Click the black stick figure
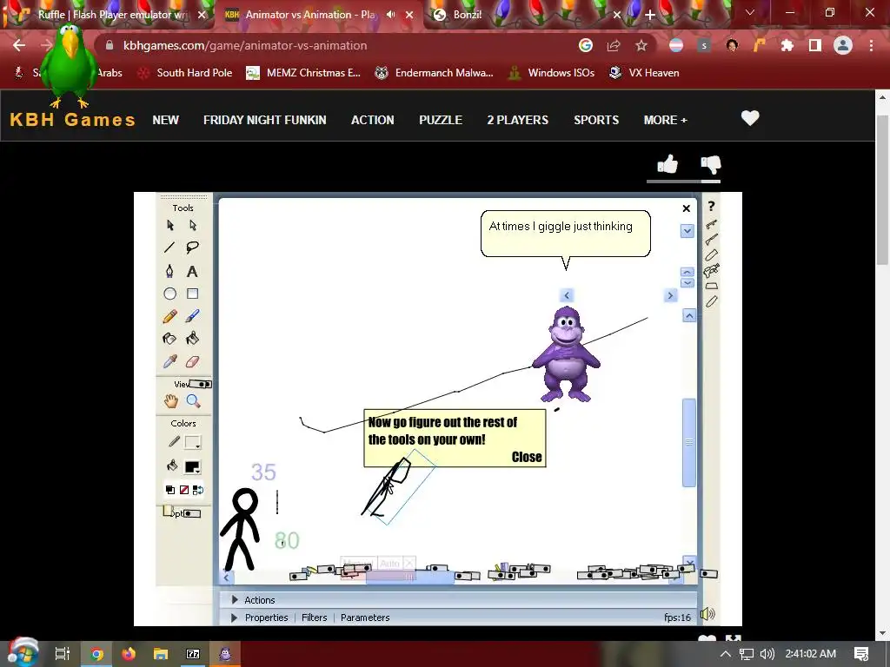890x667 pixels. tap(240, 529)
